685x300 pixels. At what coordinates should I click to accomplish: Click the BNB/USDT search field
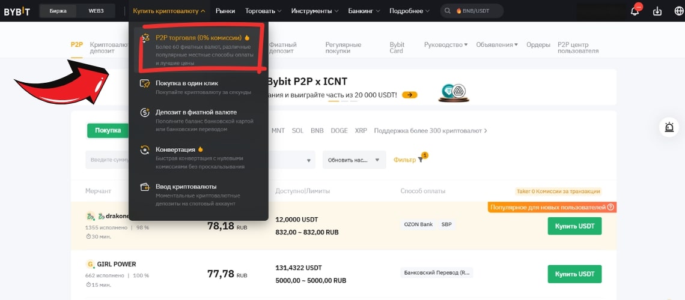click(x=472, y=11)
